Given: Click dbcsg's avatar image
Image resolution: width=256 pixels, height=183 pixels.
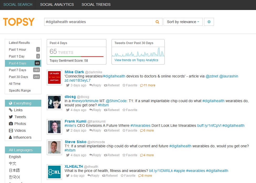Looking at the screenshot, I should pos(54,102).
